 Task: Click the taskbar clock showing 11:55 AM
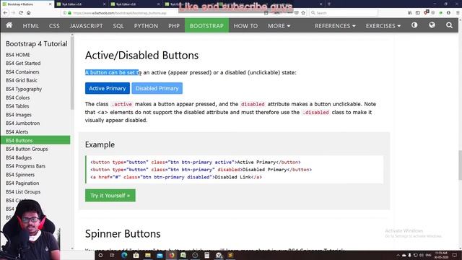point(441,255)
